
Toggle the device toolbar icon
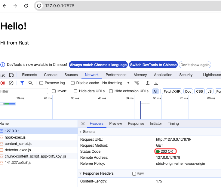pyautogui.click(x=11, y=75)
